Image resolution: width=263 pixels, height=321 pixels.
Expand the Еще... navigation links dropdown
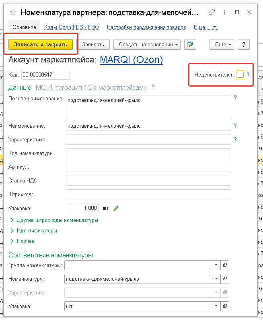click(205, 27)
